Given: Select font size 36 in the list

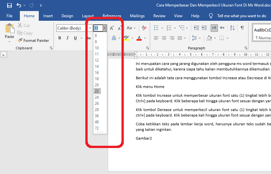Looking at the screenshot, I should [x=97, y=116].
